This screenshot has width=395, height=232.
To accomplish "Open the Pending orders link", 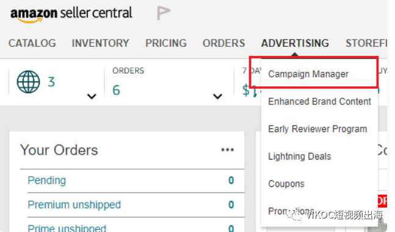I will point(47,180).
